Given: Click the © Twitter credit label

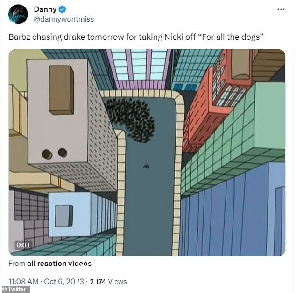Looking at the screenshot, I should 15,289.
